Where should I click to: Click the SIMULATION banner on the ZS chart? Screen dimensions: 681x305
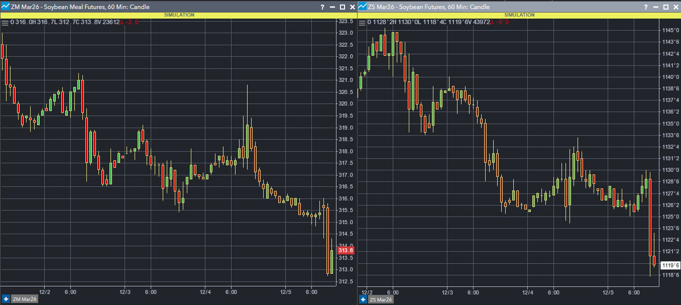(x=519, y=15)
